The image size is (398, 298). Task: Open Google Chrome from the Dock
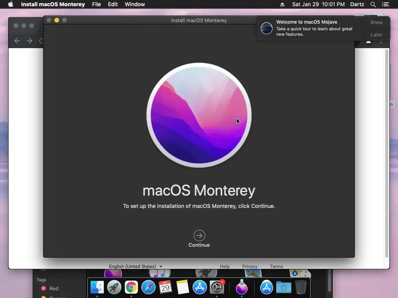(131, 288)
